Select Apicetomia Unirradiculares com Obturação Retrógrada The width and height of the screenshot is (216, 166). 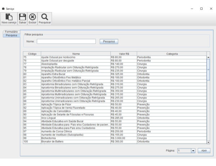coord(115,98)
